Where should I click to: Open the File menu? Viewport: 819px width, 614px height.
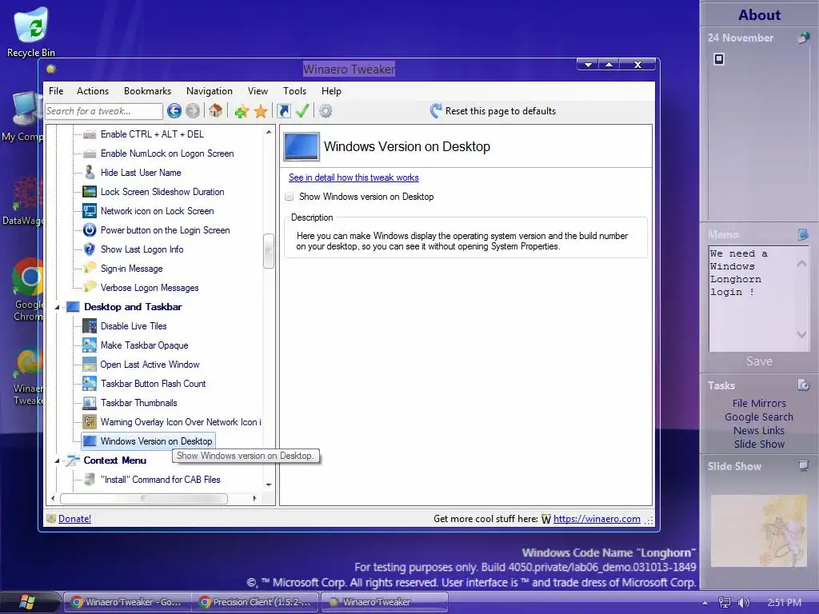(56, 91)
